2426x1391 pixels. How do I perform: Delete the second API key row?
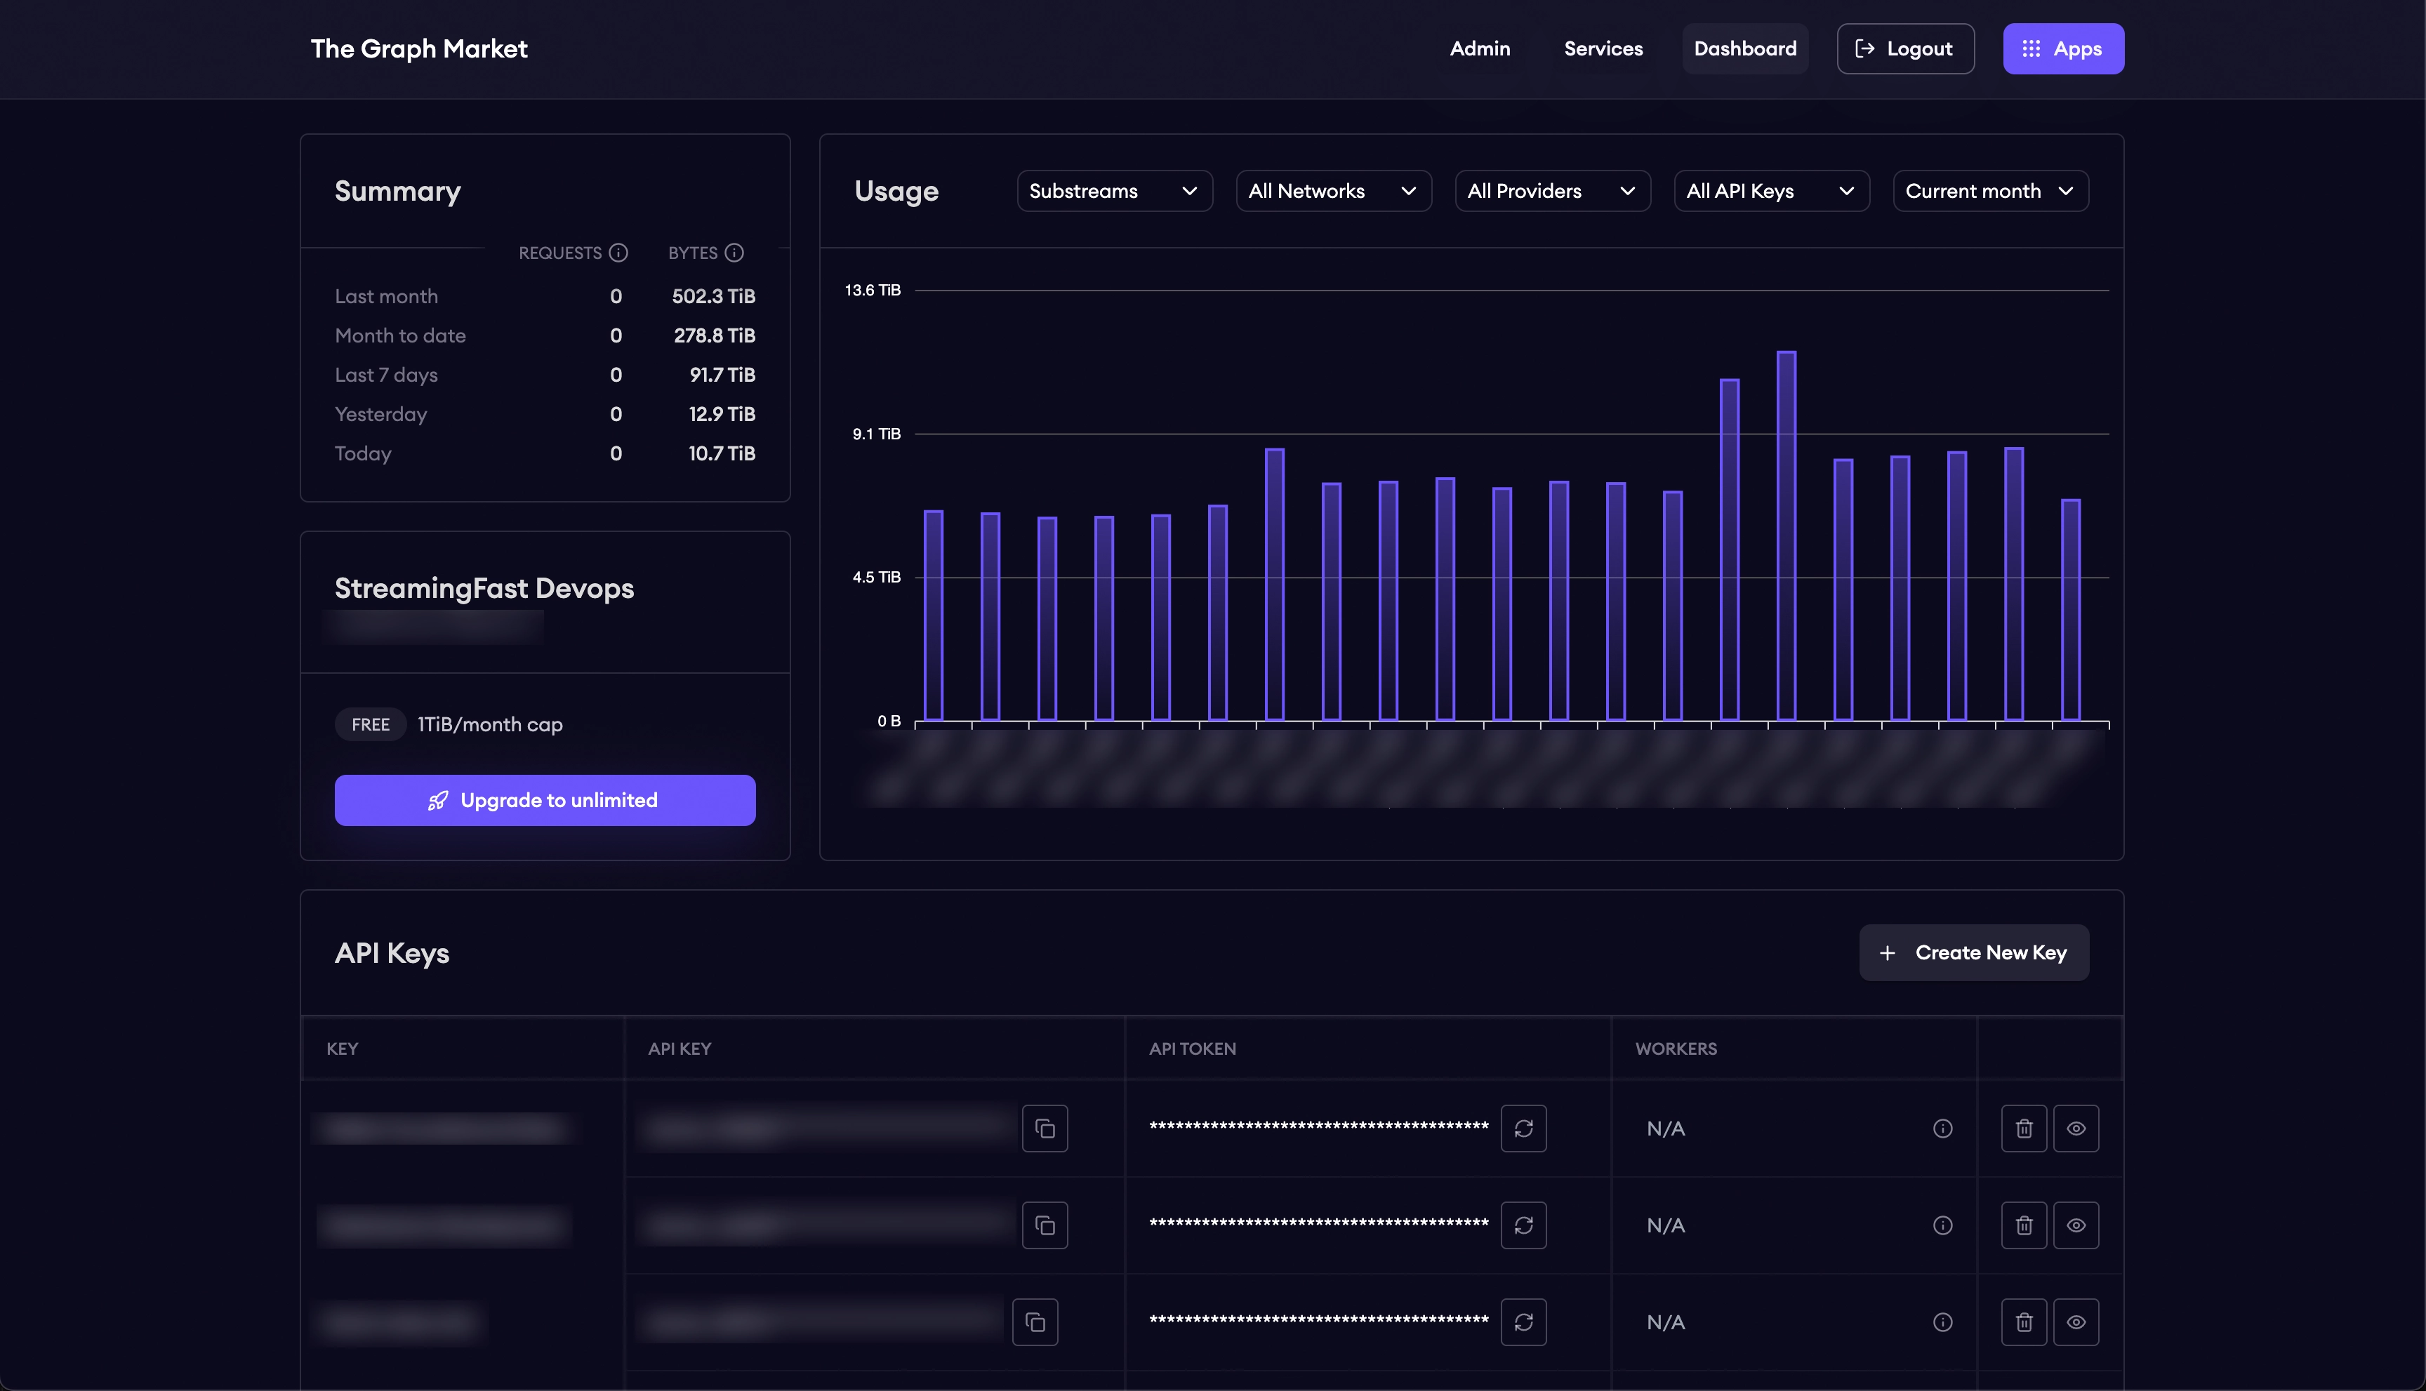[2024, 1226]
